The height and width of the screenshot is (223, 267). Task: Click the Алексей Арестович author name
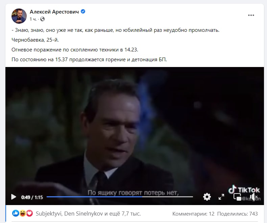[x=54, y=12]
